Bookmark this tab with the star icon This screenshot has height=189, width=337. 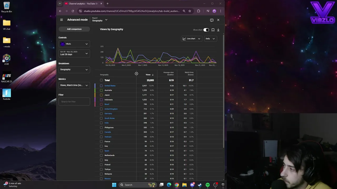190,11
